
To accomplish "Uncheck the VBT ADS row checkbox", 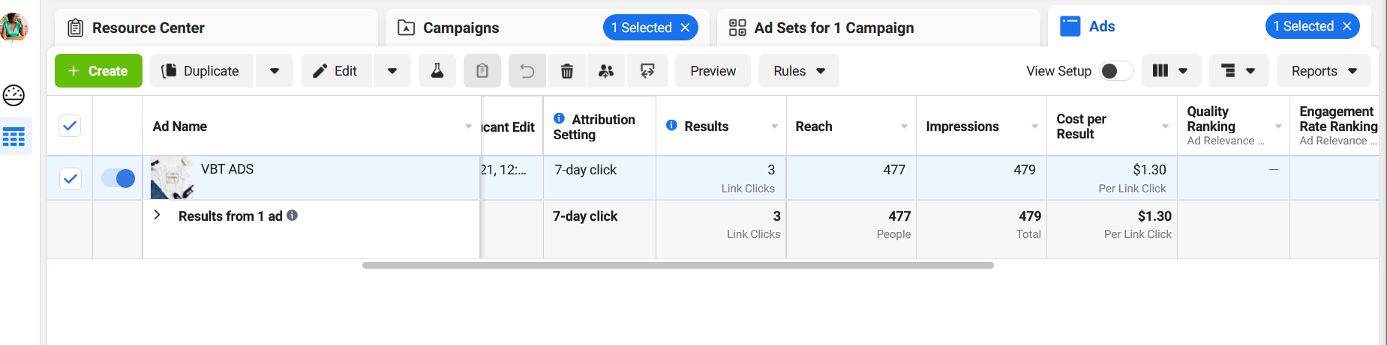I will click(x=71, y=178).
